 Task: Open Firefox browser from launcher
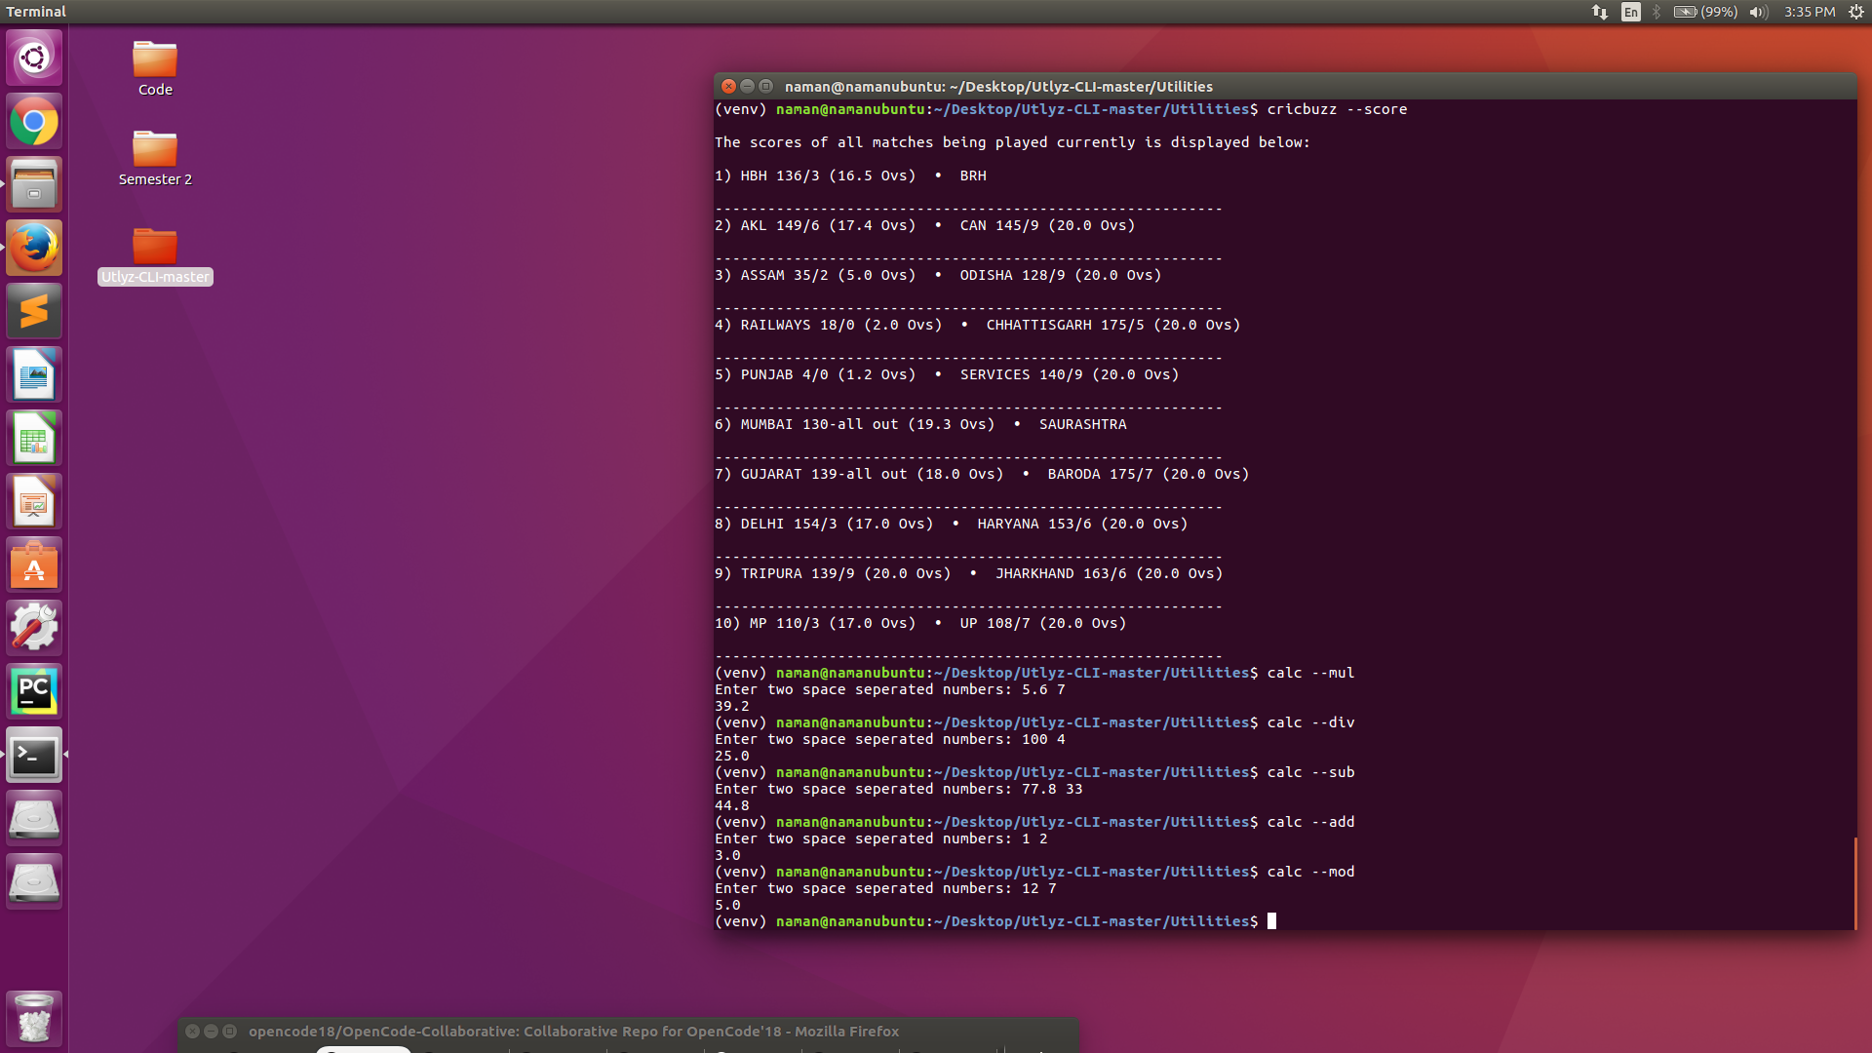click(34, 248)
